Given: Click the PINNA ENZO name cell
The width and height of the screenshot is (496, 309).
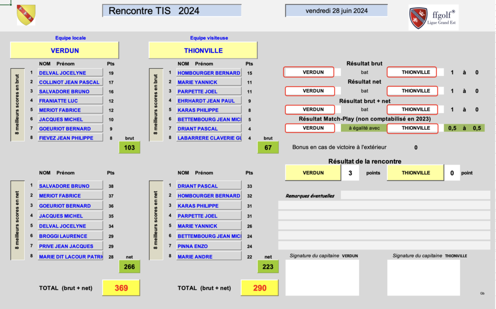Looking at the screenshot, I should pyautogui.click(x=209, y=246).
